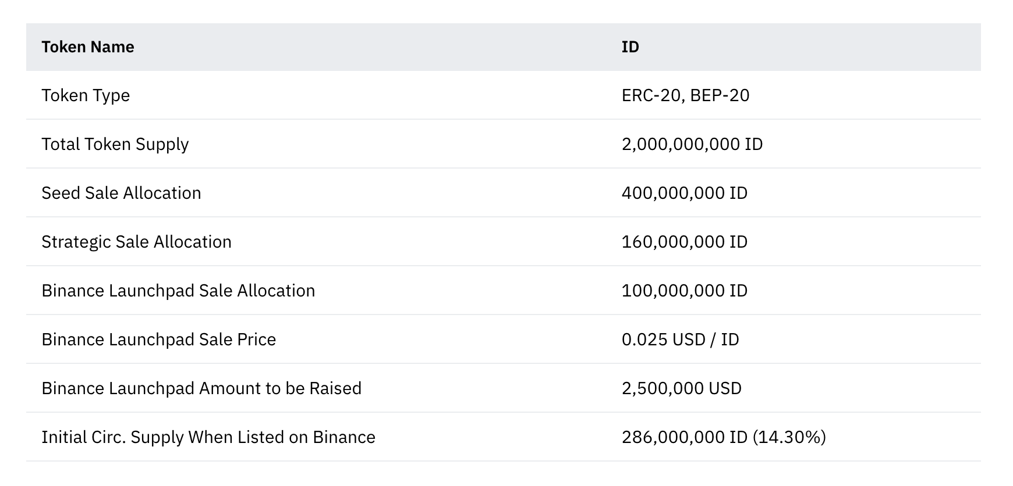Viewport: 1013px width, 486px height.
Task: Click the Strategic Sale Allocation label
Action: 136,242
